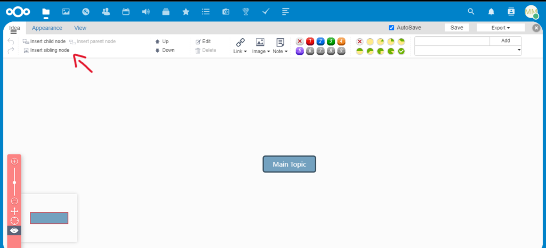Open the Photos app icon
Image resolution: width=546 pixels, height=248 pixels.
click(x=66, y=12)
